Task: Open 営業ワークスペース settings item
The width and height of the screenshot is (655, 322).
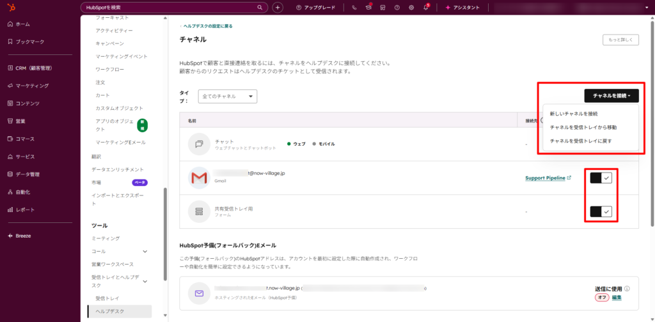Action: [x=113, y=264]
